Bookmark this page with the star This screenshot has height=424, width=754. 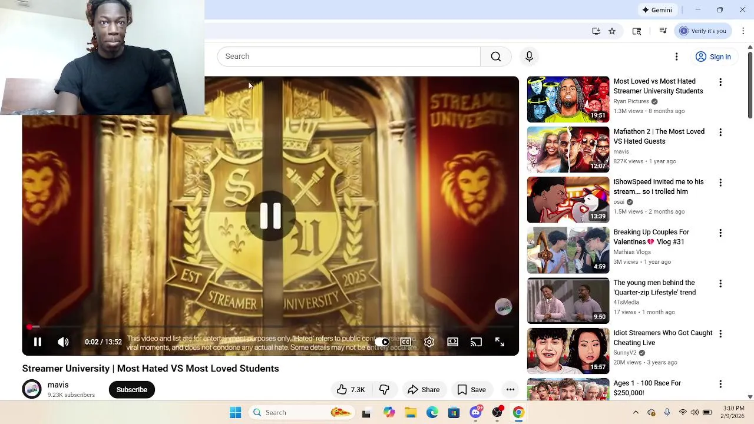coord(612,31)
